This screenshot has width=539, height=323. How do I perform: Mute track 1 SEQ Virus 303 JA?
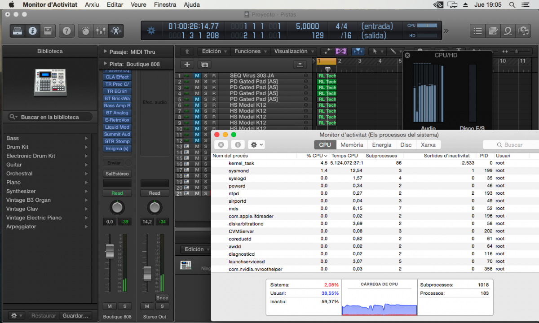197,76
